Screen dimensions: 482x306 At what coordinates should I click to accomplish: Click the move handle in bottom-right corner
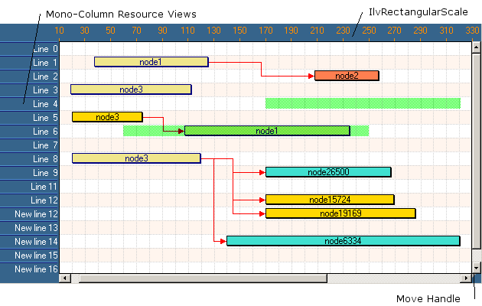click(476, 278)
